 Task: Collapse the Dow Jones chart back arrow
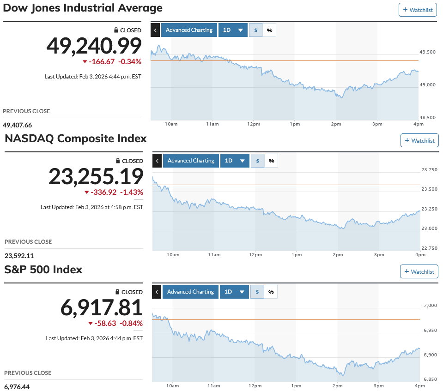(155, 30)
